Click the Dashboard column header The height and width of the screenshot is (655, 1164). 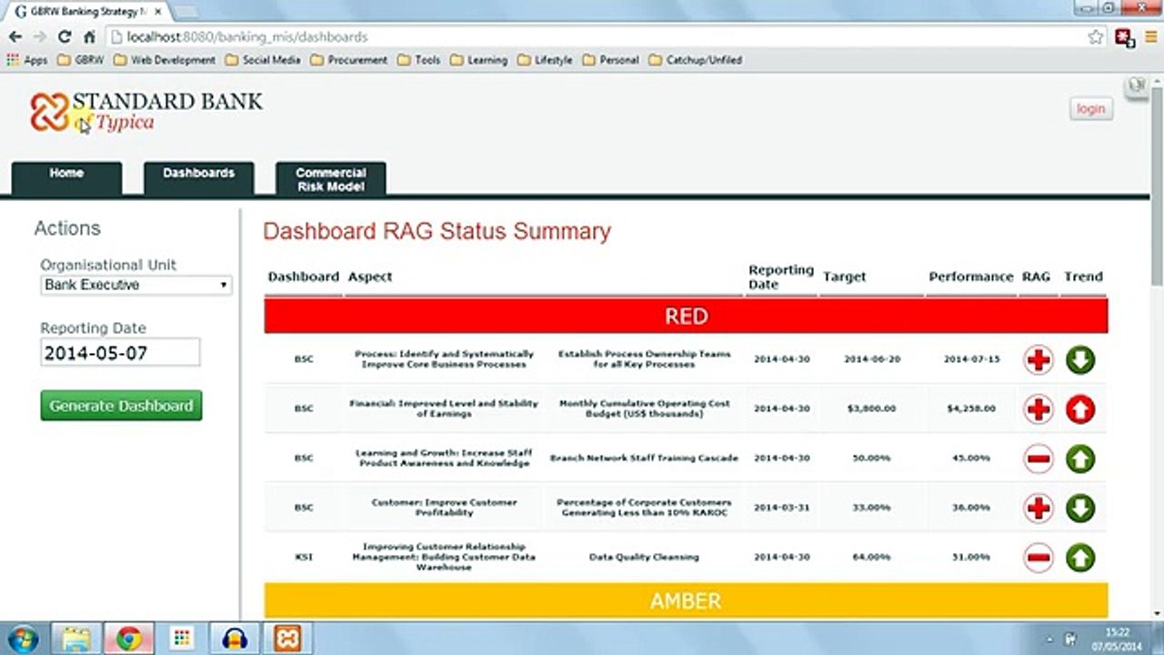[303, 277]
